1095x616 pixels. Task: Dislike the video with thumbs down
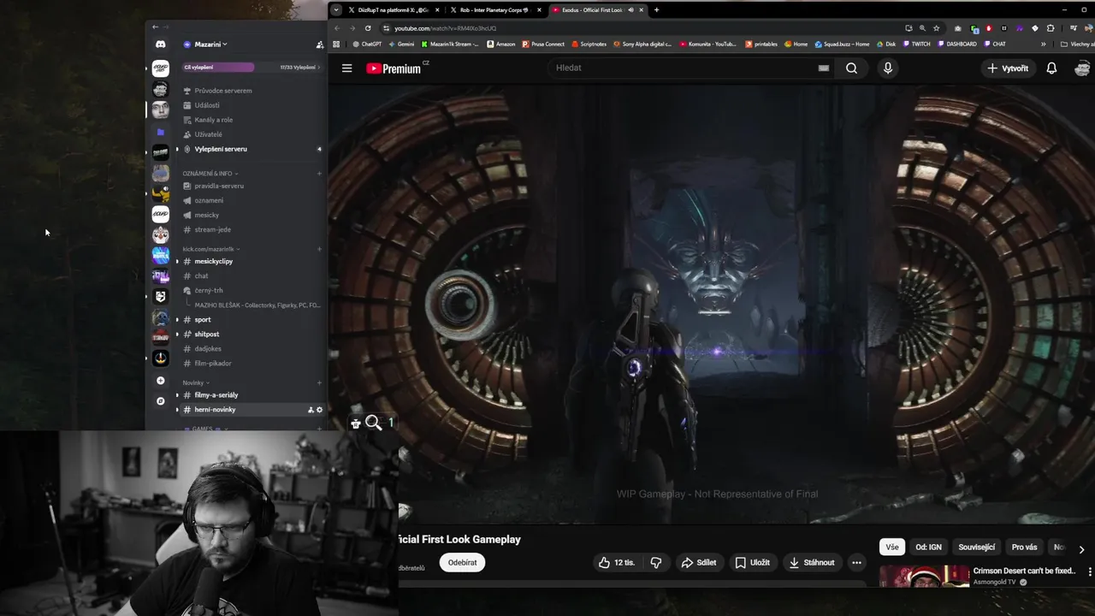pyautogui.click(x=656, y=562)
